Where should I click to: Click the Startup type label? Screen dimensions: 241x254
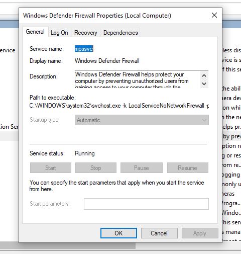[x=45, y=120]
